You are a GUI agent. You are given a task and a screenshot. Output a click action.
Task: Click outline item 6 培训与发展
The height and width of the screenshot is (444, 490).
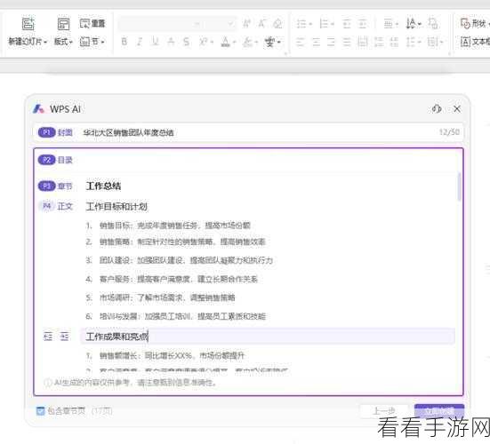coord(175,316)
